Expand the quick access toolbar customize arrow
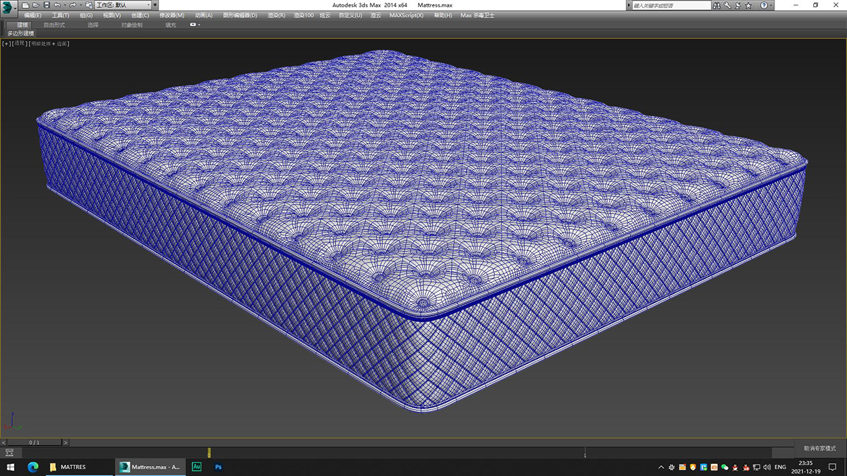The height and width of the screenshot is (476, 847). tap(155, 5)
